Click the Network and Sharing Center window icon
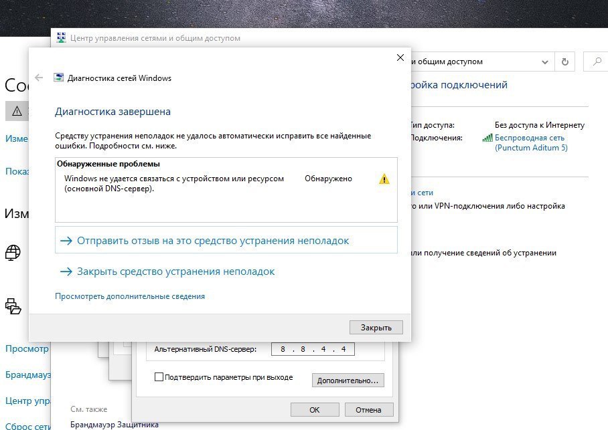The height and width of the screenshot is (430, 608). [61, 37]
